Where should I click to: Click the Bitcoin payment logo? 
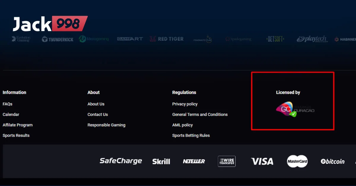point(333,161)
